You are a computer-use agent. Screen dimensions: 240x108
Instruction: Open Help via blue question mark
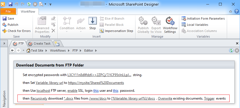pos(236,11)
